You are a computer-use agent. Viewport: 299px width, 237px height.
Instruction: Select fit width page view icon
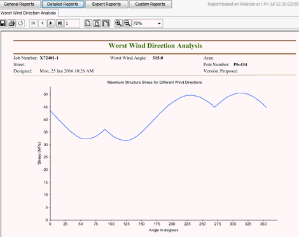[x=106, y=24]
